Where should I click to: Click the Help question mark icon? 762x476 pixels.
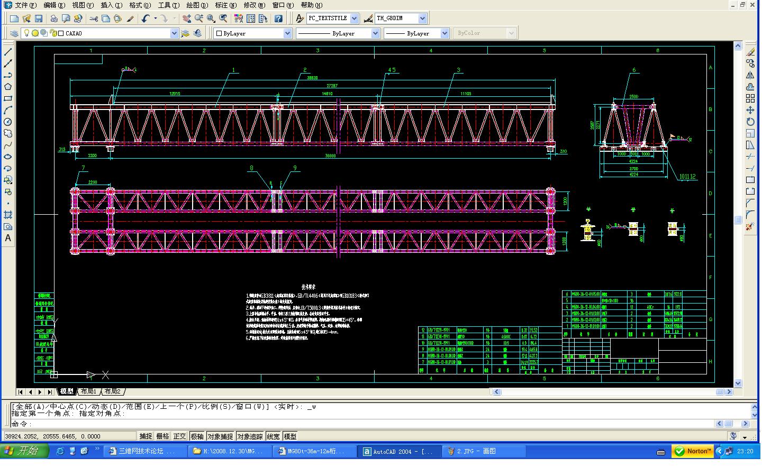point(278,19)
